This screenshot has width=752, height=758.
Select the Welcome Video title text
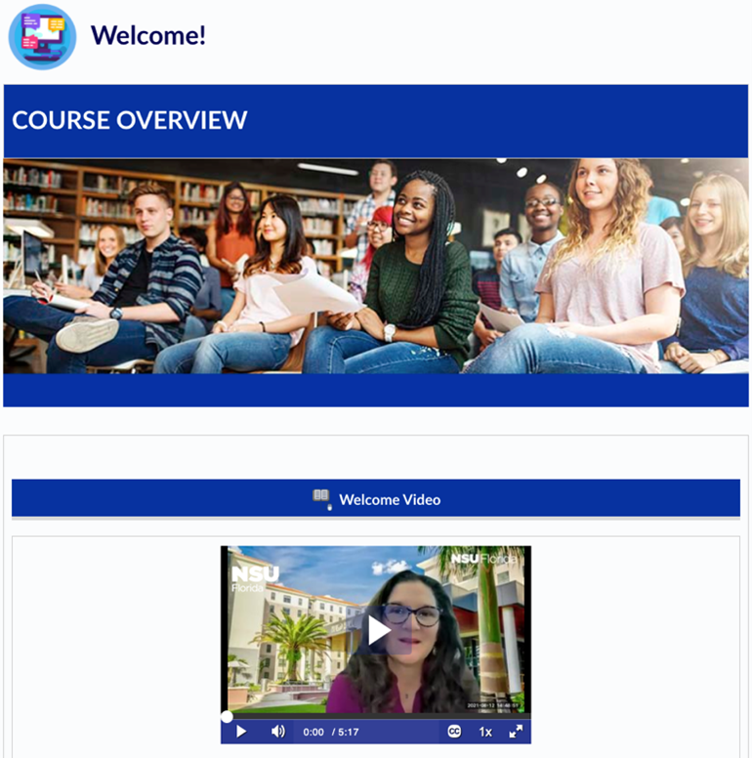click(x=390, y=500)
